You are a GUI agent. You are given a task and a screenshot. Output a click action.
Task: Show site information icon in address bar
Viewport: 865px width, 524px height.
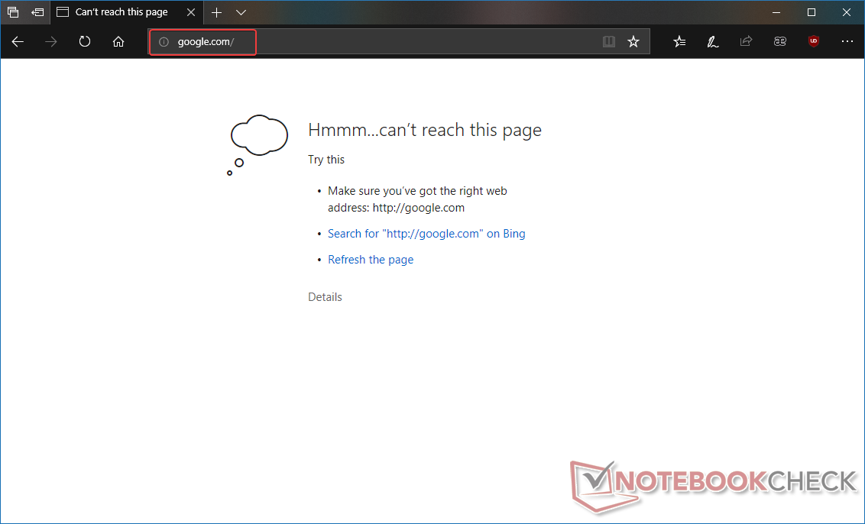point(164,42)
